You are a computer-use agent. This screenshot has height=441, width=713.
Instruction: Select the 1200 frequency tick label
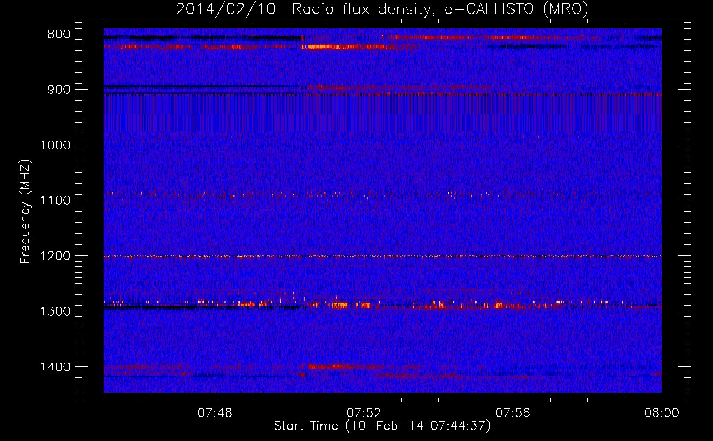[55, 256]
